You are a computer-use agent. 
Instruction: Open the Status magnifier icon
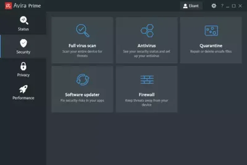coord(24,20)
